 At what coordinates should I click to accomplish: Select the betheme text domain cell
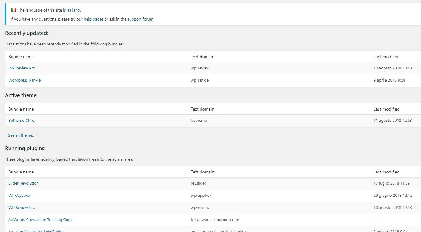(x=199, y=121)
